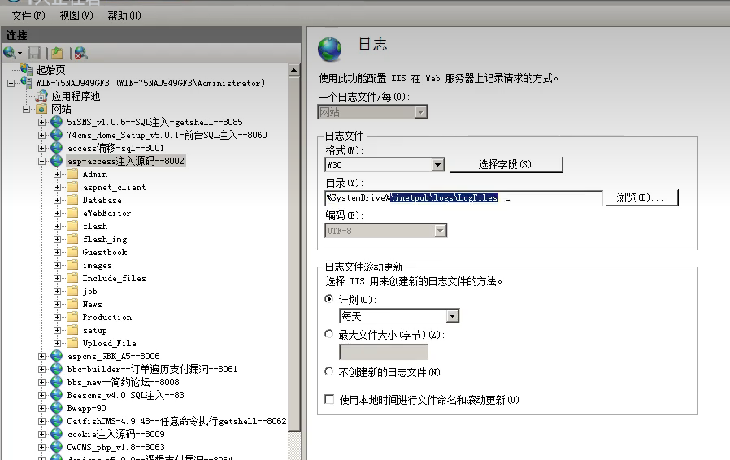Click globe icon of Beescms_v4.0 site
The image size is (730, 460).
coord(56,395)
